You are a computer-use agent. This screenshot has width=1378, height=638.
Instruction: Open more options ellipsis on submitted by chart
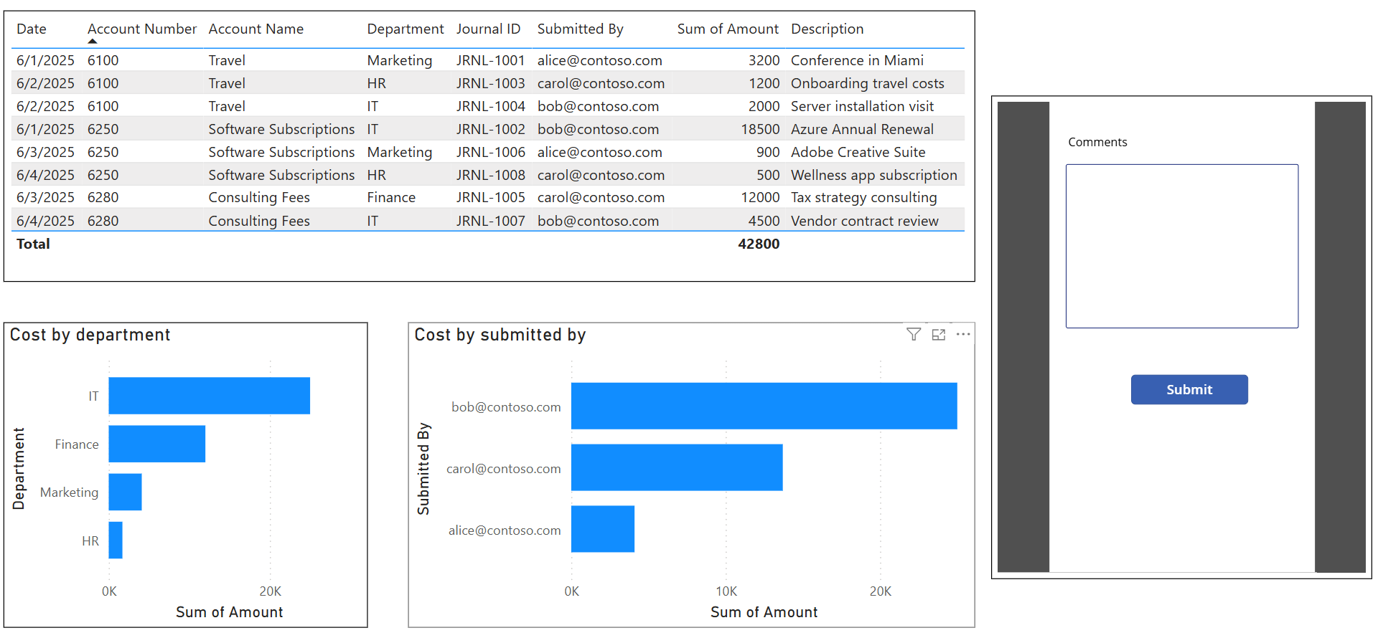[963, 334]
